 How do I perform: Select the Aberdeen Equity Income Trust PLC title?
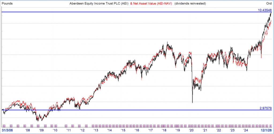click(x=98, y=3)
